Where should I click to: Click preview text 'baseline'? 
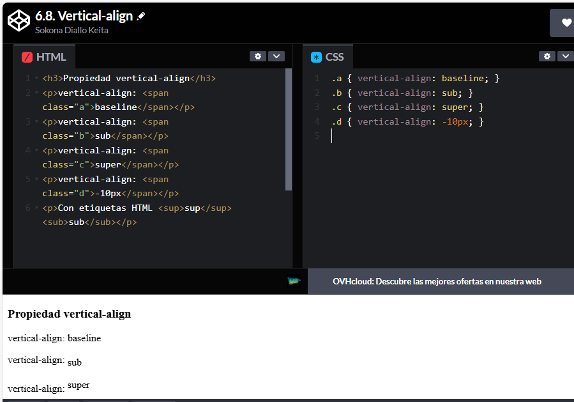(x=84, y=338)
